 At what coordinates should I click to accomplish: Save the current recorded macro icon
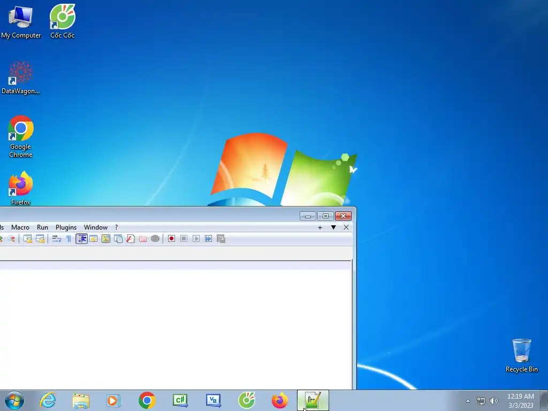coord(221,239)
